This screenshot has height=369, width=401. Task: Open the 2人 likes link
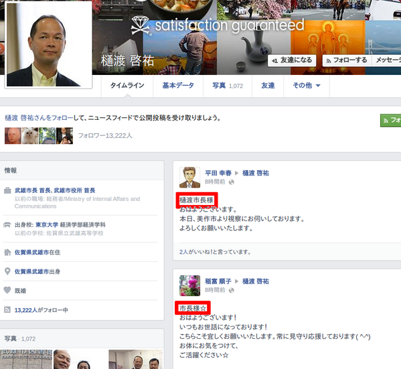[183, 252]
